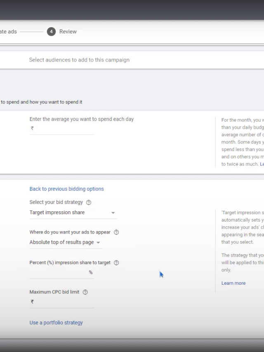This screenshot has height=352, width=264.
Task: Click help icon for percent impression share
Action: 116,263
